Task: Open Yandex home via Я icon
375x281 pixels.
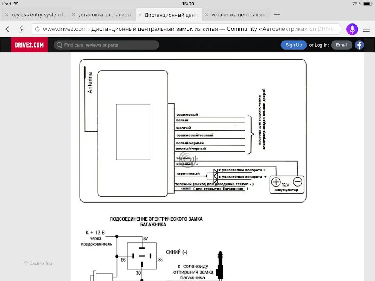Action: (22, 29)
